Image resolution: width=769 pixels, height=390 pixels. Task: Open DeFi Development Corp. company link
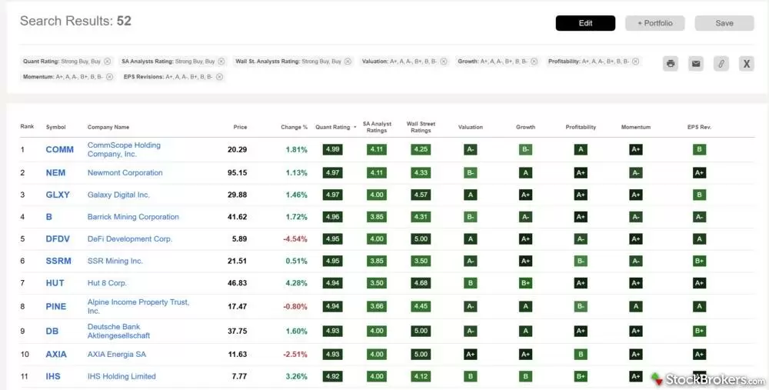click(x=130, y=239)
